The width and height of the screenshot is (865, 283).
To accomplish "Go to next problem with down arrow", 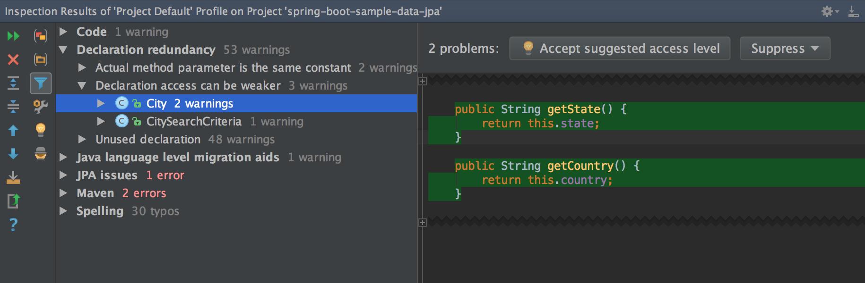I will click(x=13, y=154).
